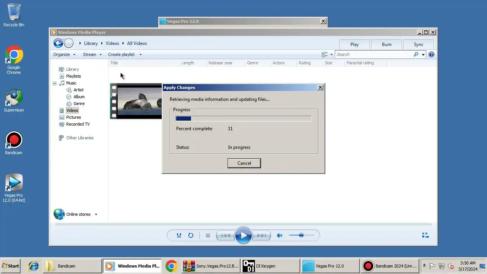Image resolution: width=487 pixels, height=274 pixels.
Task: Click the Forward navigation arrow in Media Player
Action: 68,43
